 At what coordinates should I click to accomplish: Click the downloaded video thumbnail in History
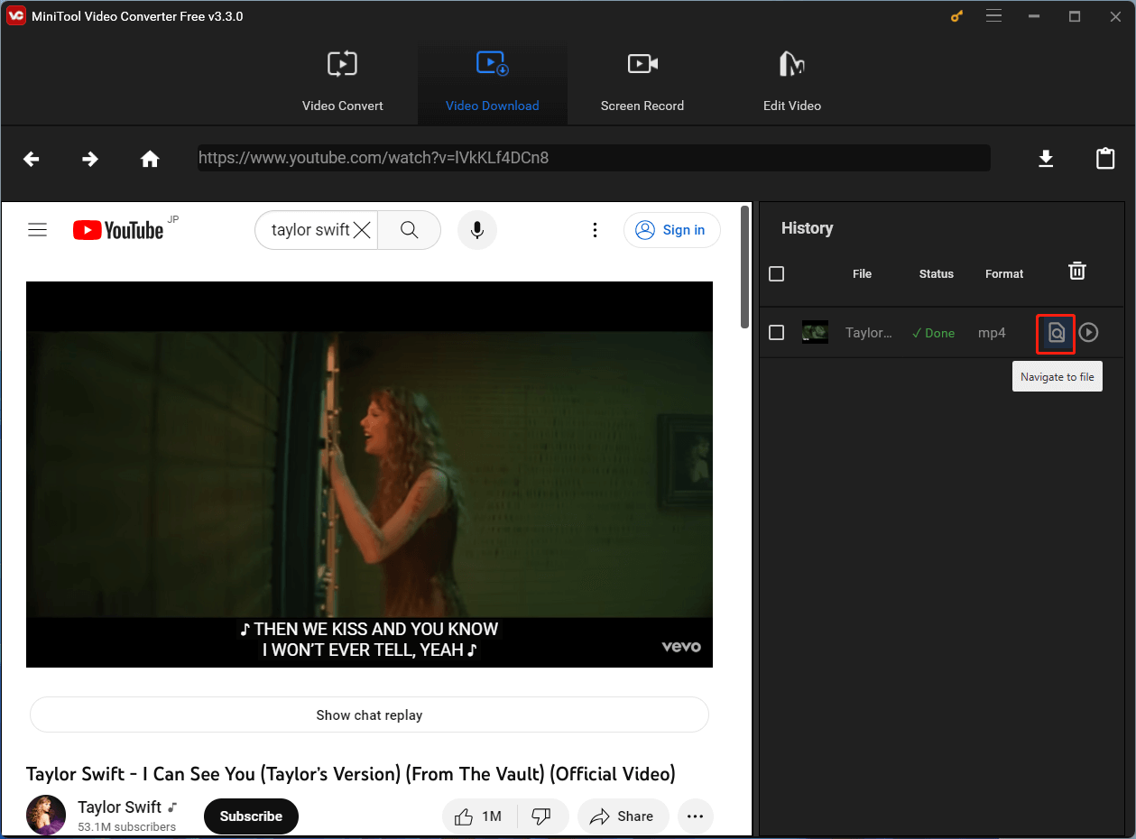coord(815,332)
